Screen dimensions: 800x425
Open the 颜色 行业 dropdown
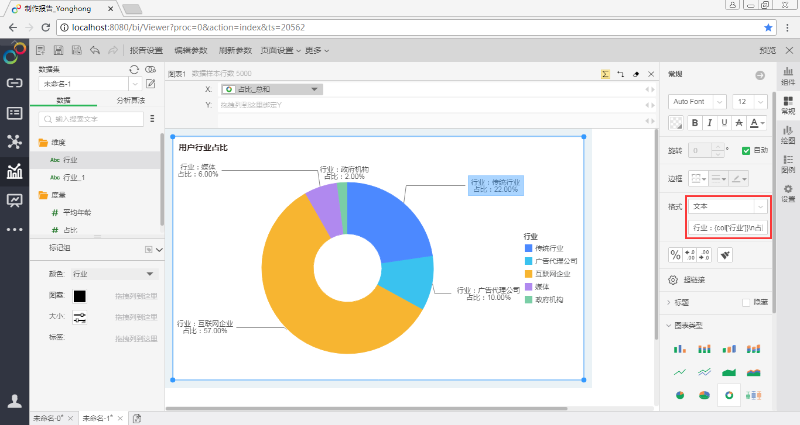(x=114, y=274)
